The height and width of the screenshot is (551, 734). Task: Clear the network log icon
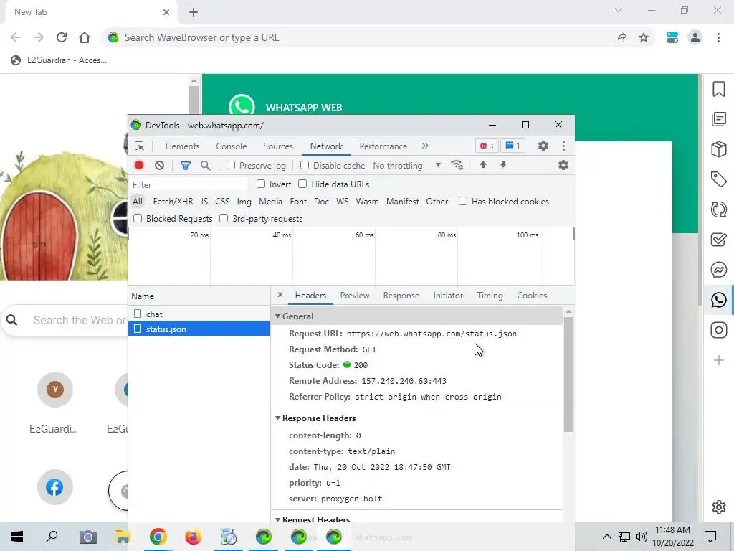[159, 166]
